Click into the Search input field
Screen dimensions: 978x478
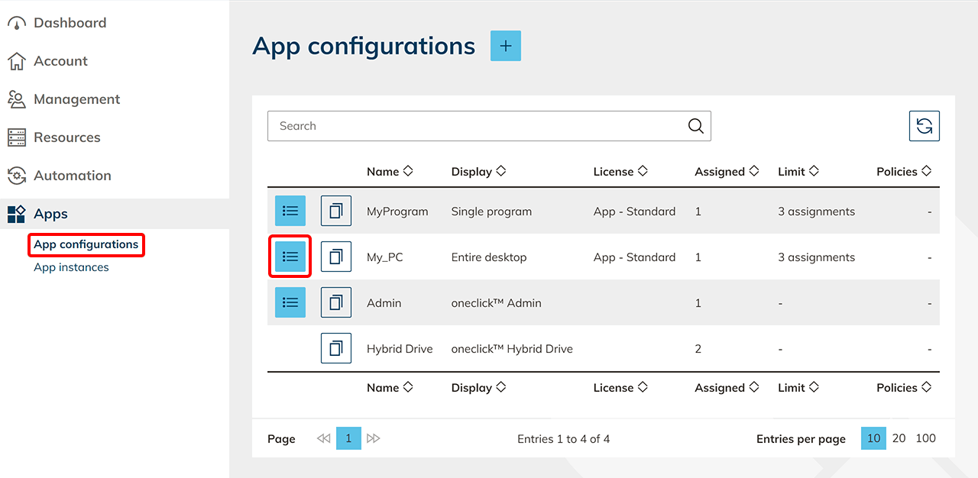coord(474,126)
